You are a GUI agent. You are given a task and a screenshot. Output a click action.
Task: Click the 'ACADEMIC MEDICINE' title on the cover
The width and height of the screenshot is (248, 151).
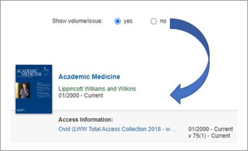[29, 73]
